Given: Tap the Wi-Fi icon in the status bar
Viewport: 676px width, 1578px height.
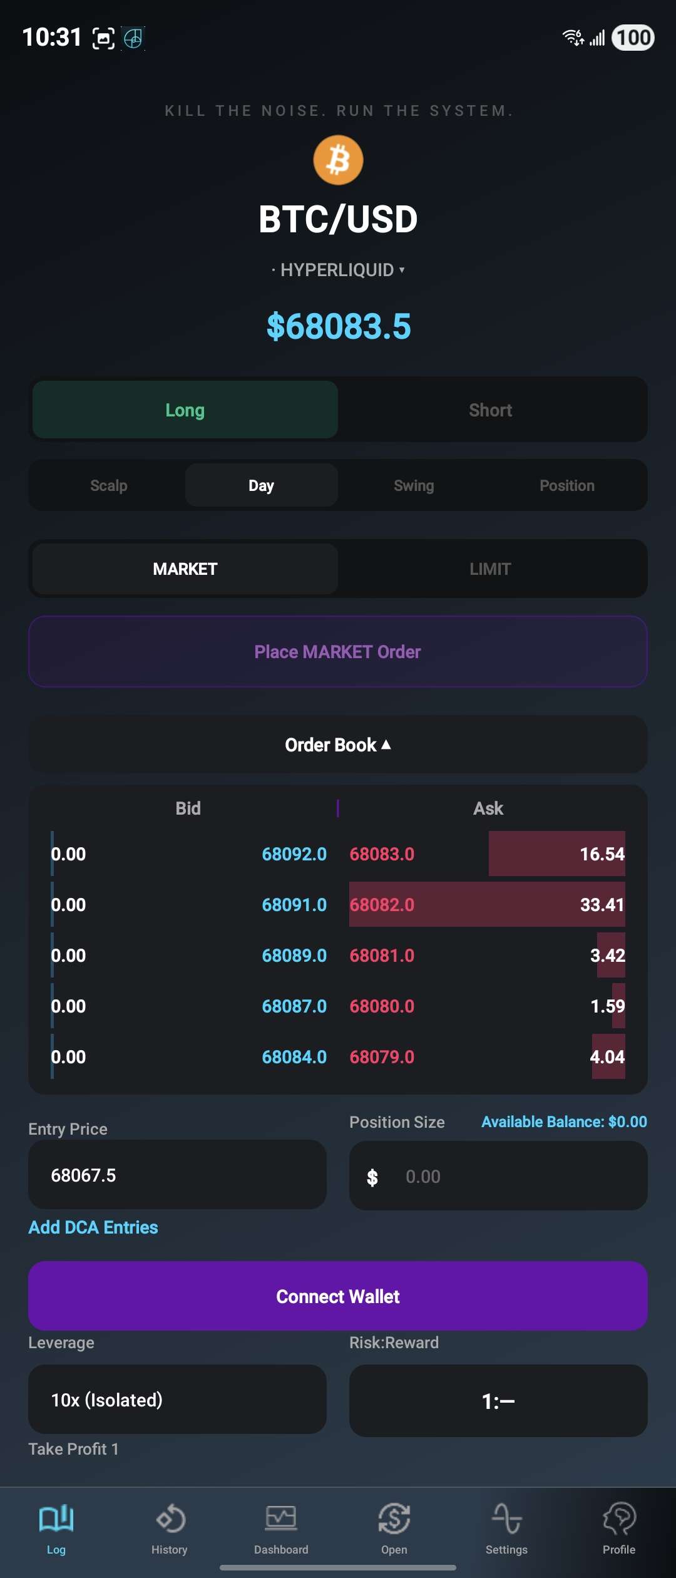Looking at the screenshot, I should [571, 38].
